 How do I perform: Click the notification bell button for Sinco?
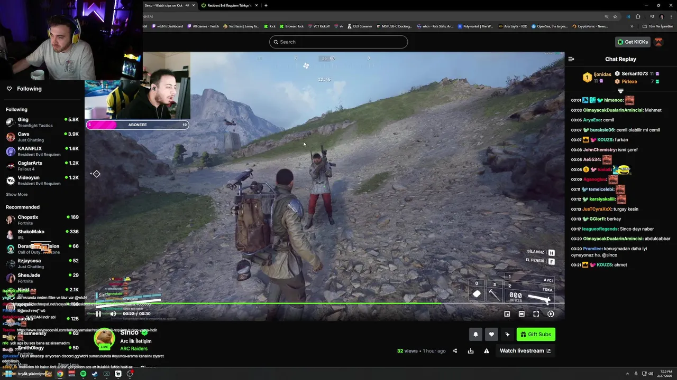tap(475, 334)
